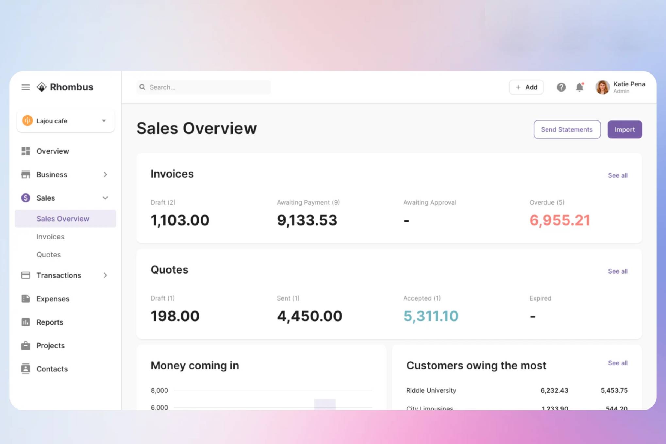Click the Contacts sidebar icon
666x444 pixels.
tap(25, 369)
